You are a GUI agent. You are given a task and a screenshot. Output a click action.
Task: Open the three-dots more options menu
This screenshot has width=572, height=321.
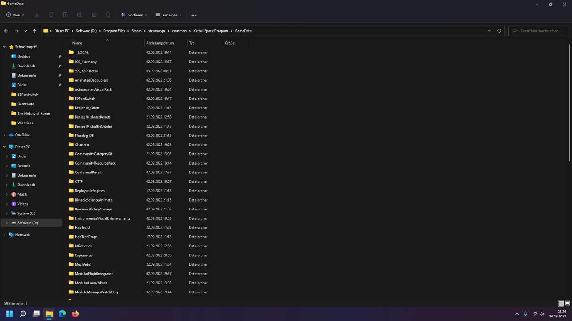(193, 15)
